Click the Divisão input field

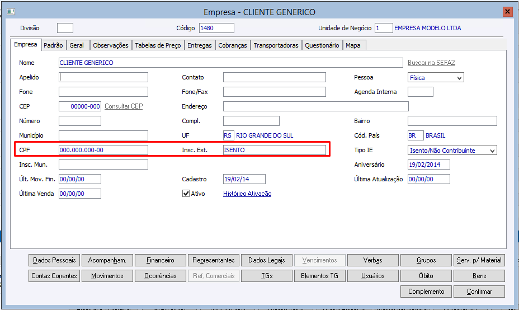[x=65, y=28]
